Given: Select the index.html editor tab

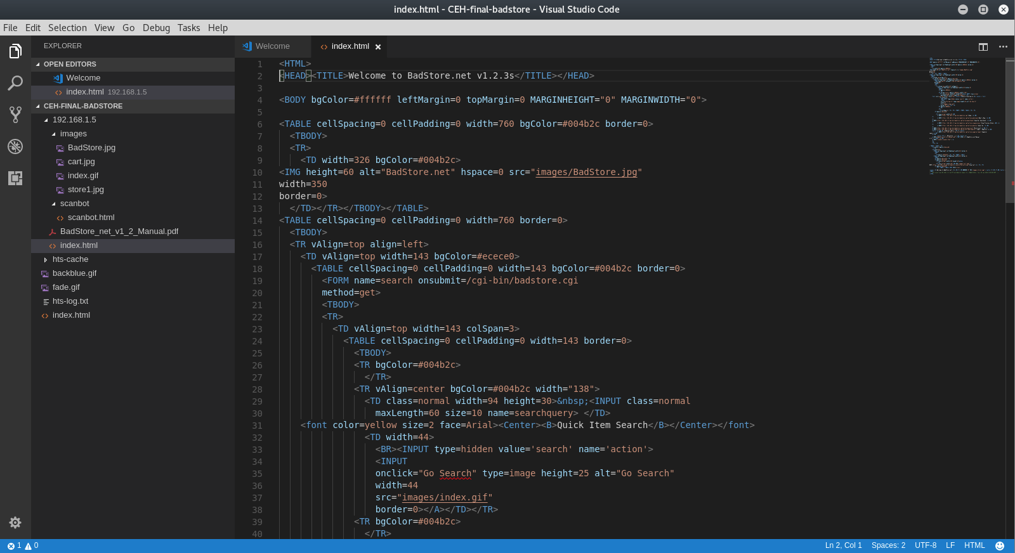Looking at the screenshot, I should click(x=350, y=46).
